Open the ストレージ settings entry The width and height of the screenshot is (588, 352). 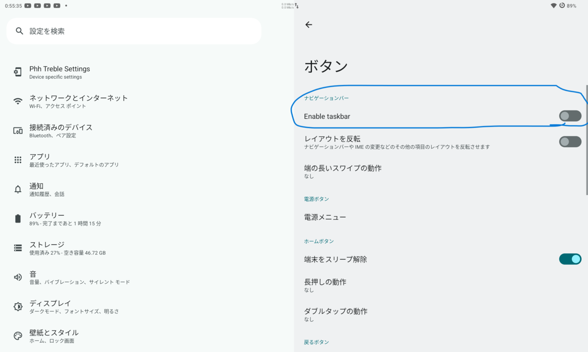(147, 248)
